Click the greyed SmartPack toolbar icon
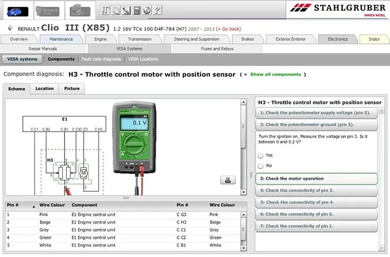The image size is (390, 257). (48, 11)
